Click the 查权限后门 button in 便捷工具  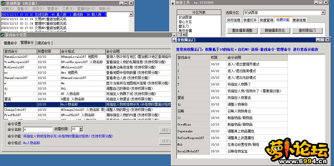[x=307, y=30]
